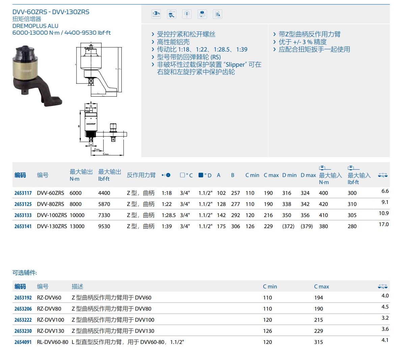Click the torque multiplier with reaction arm icon
This screenshot has height=353, width=404.
[172, 14]
